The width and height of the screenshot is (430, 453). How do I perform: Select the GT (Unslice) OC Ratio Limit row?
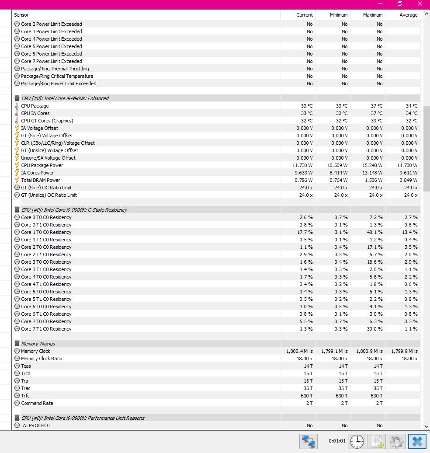click(x=216, y=195)
